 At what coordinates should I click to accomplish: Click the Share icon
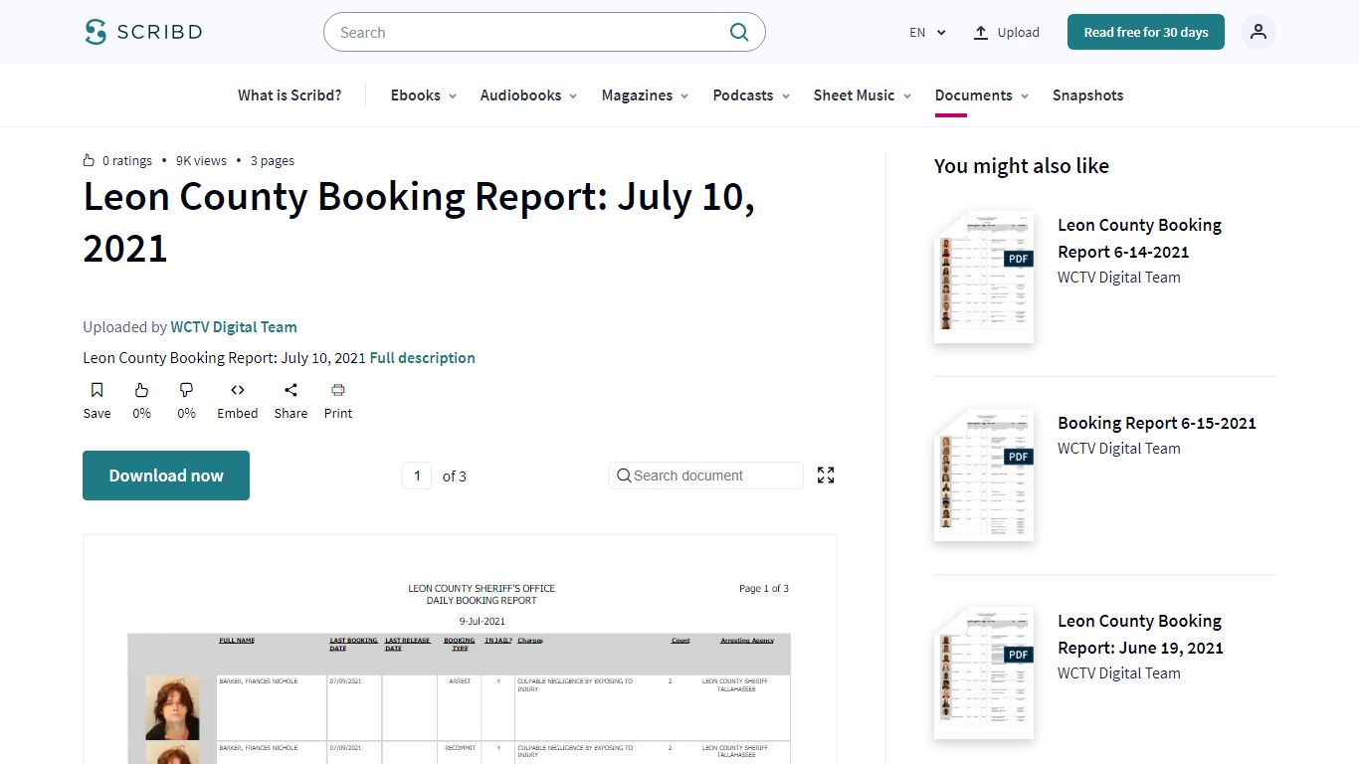click(x=291, y=390)
